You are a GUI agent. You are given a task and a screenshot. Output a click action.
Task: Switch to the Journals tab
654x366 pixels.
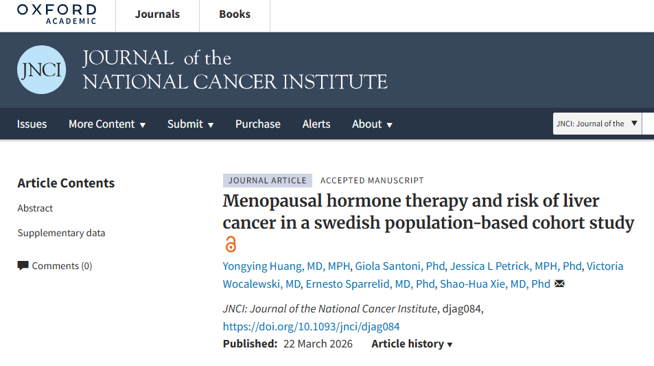157,14
